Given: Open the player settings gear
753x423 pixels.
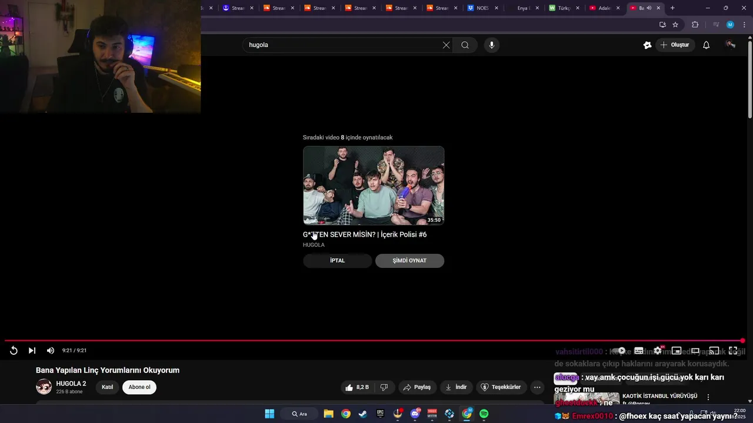Looking at the screenshot, I should 658,351.
